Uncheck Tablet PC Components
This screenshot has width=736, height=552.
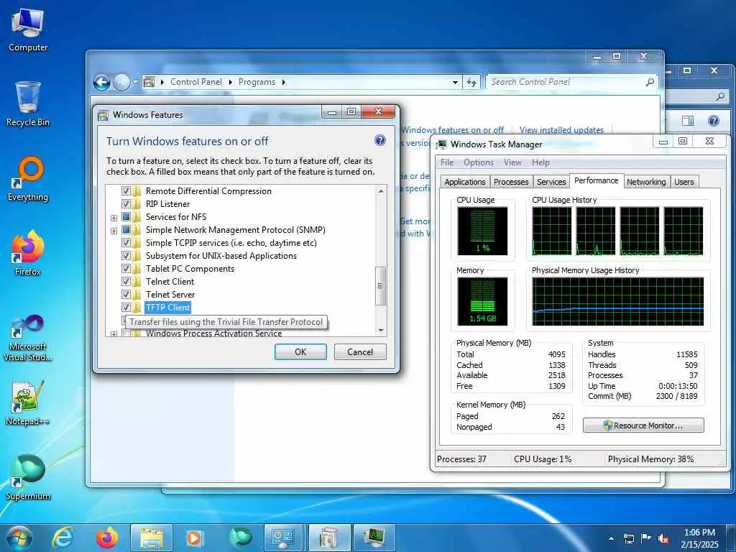126,269
